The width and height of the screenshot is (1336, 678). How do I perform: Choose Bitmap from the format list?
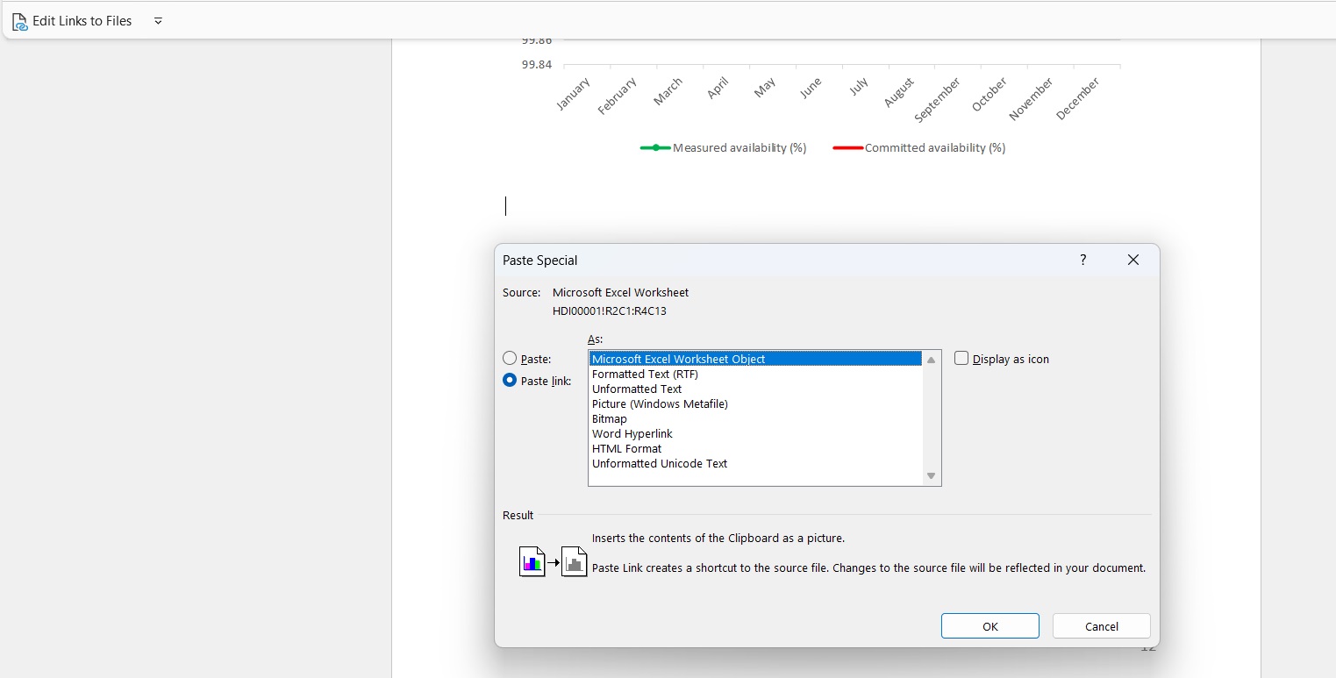click(x=610, y=418)
